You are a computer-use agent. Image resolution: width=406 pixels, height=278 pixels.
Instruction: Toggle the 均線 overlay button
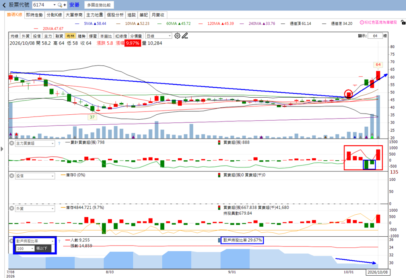(x=14, y=36)
